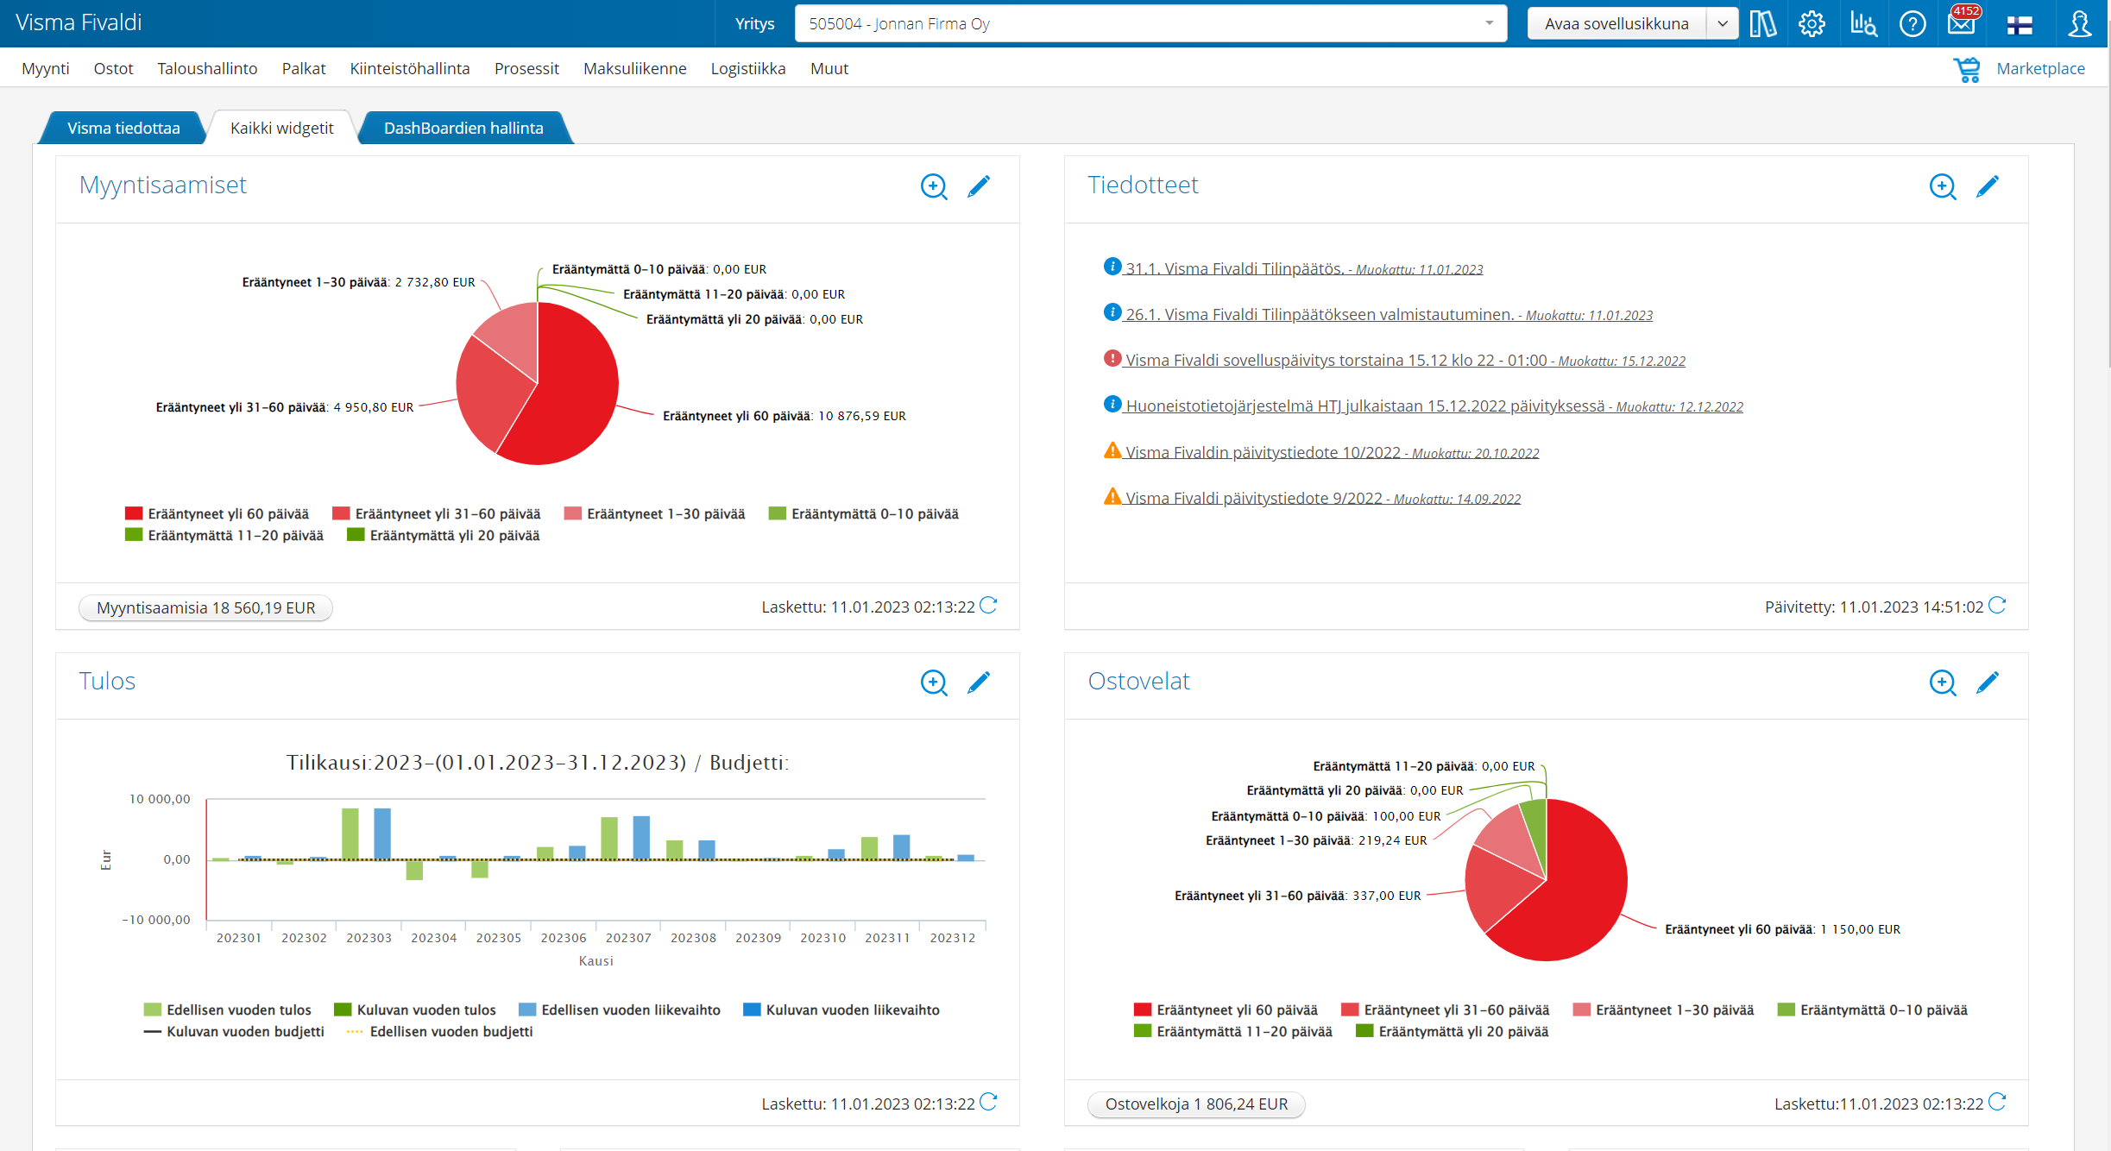Open the help question mark icon
Image resolution: width=2111 pixels, height=1151 pixels.
tap(1913, 23)
